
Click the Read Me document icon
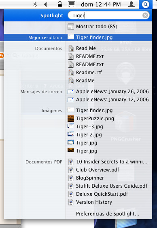[71, 48]
